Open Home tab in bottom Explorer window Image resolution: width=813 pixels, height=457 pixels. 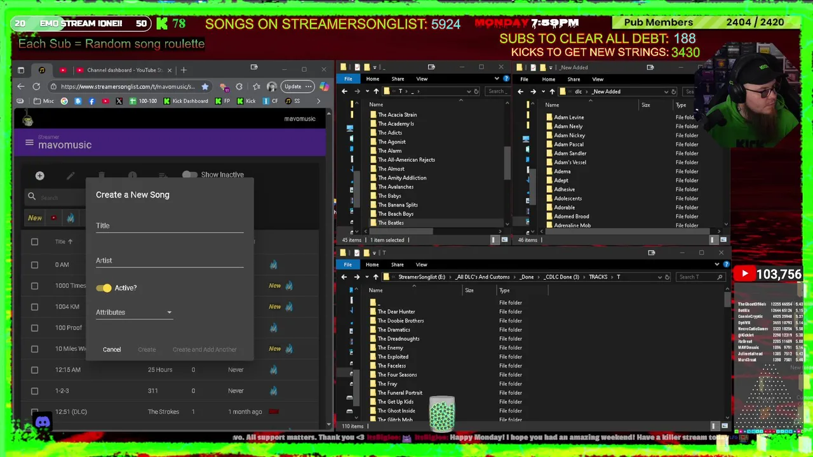click(372, 265)
